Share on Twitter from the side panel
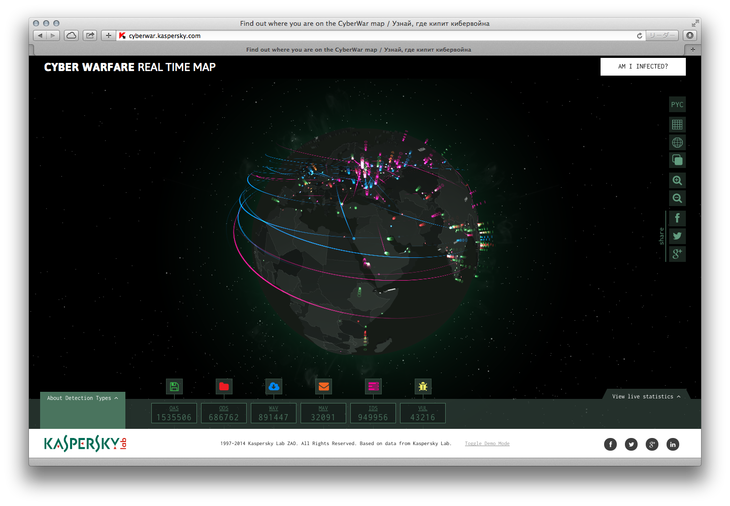730x506 pixels. coord(677,237)
